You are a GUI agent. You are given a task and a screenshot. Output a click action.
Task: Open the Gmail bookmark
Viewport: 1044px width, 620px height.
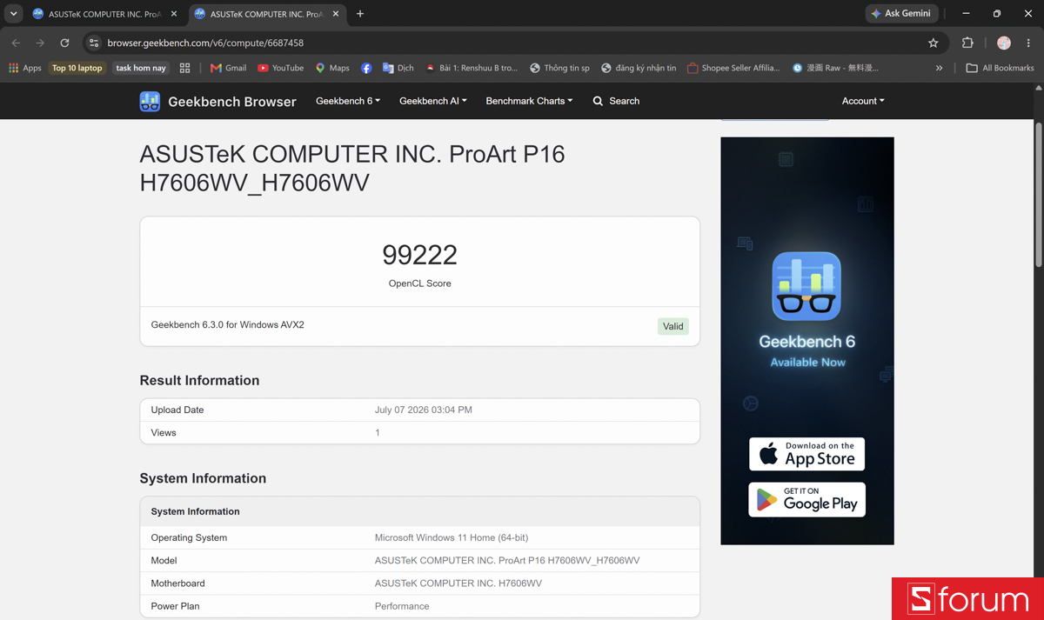(228, 68)
